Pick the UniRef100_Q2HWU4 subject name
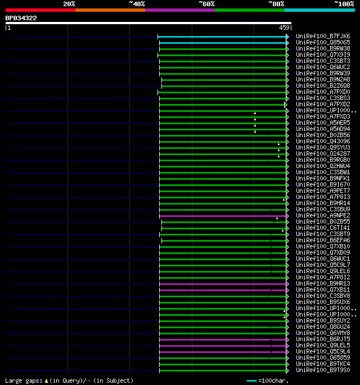The width and height of the screenshot is (360, 385). click(323, 166)
